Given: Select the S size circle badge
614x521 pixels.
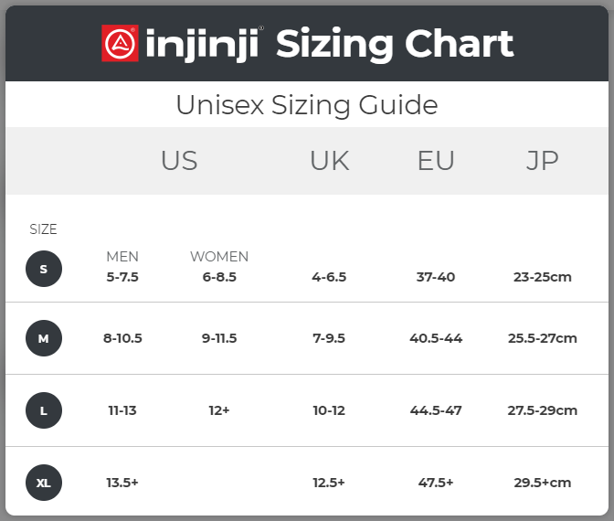Looking at the screenshot, I should click(44, 269).
